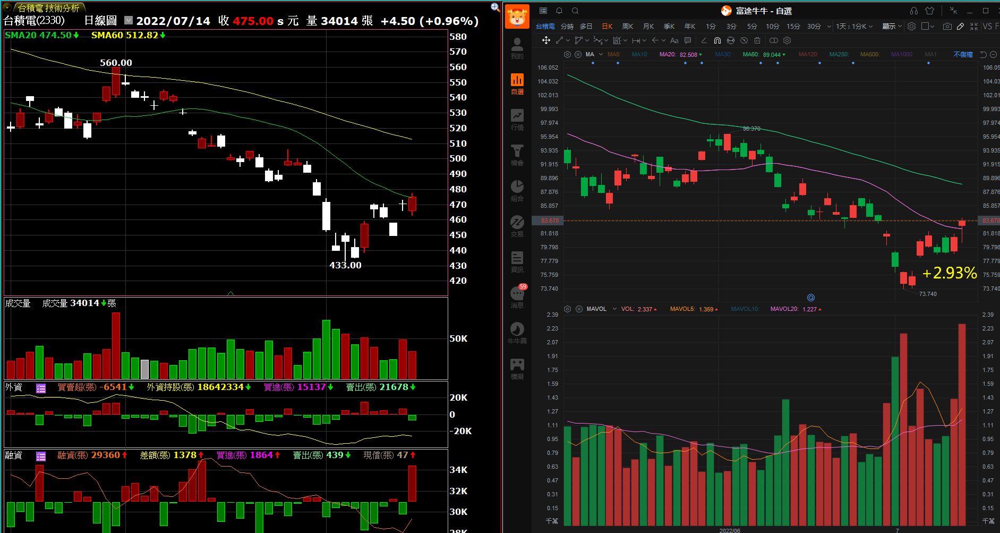The width and height of the screenshot is (1000, 533).
Task: Open the sidebar list panel icon in Futu
Action: (543, 11)
